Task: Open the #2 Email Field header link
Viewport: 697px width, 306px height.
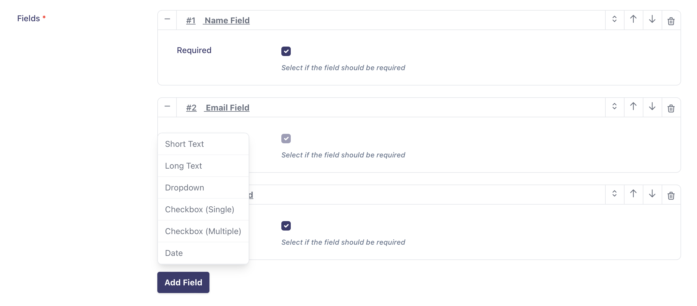Action: (x=218, y=108)
